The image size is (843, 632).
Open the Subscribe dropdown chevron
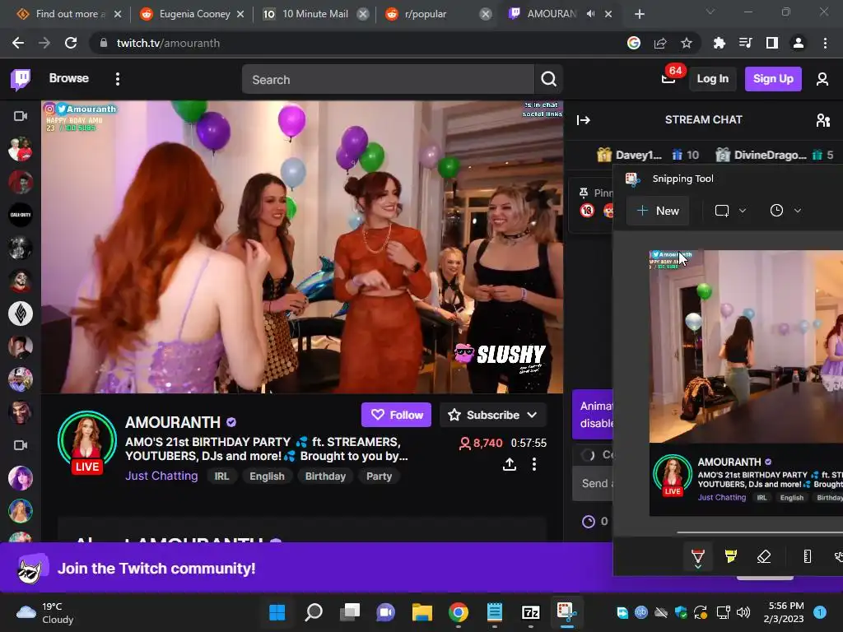click(533, 415)
